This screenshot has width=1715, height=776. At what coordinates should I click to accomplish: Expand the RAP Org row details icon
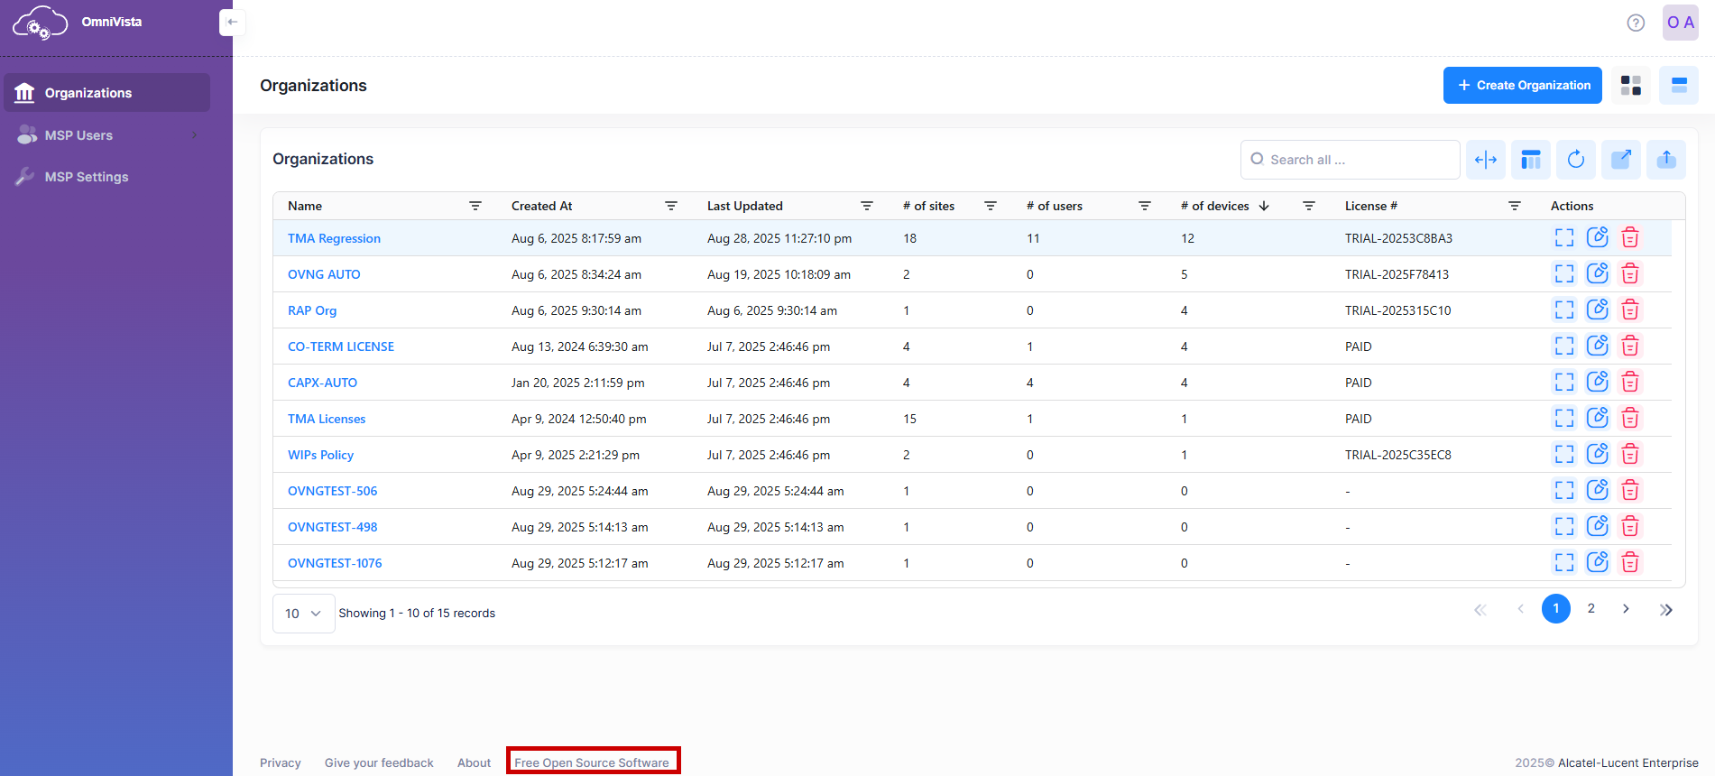coord(1563,310)
